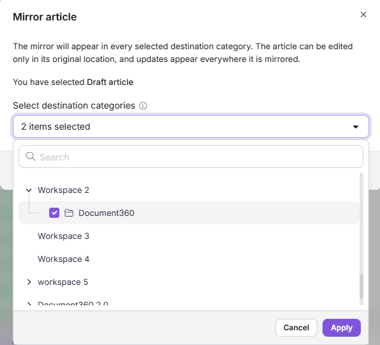Select workspace 5 in the tree

[63, 282]
